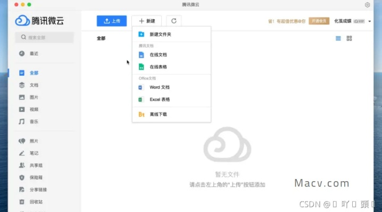Screen dimensions: 382x212
Task: Click the Word file icon
Action: (140, 87)
